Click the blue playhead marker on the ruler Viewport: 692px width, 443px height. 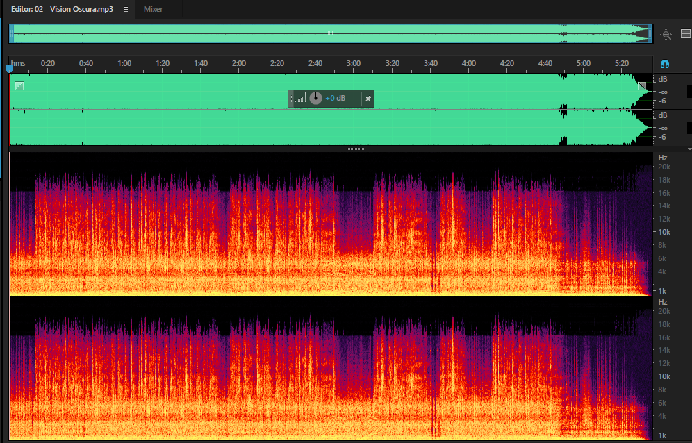click(x=9, y=68)
